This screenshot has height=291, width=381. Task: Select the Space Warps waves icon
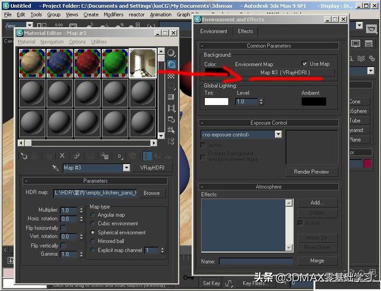361,58
